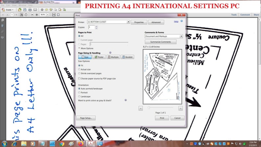
Task: Click the Email envelope icon in toolbar
Action: (35, 10)
